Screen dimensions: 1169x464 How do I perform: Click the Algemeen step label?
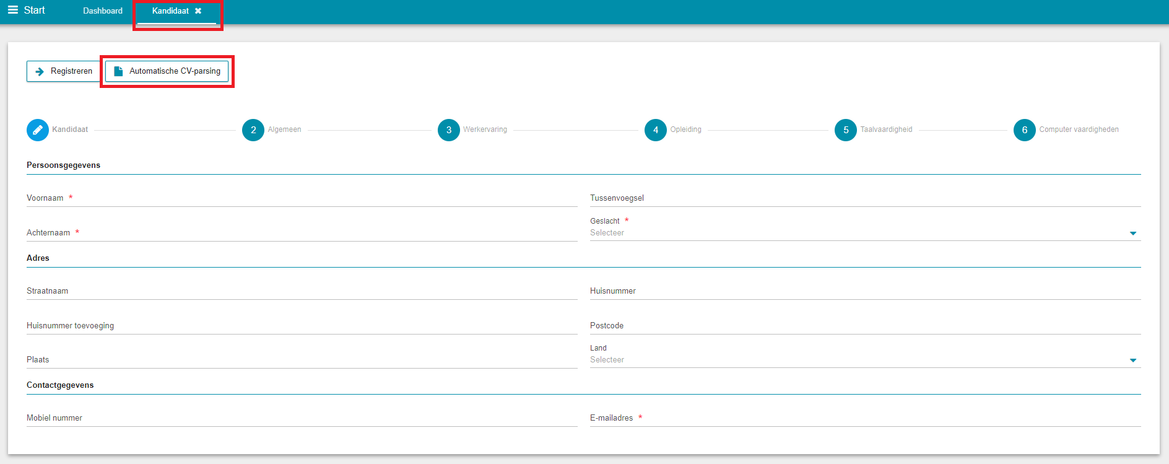[x=284, y=129]
